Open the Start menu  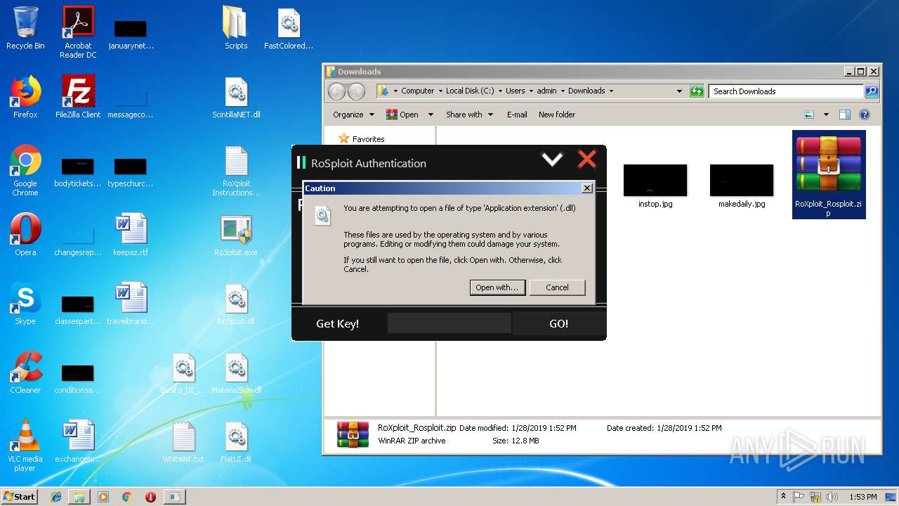19,497
